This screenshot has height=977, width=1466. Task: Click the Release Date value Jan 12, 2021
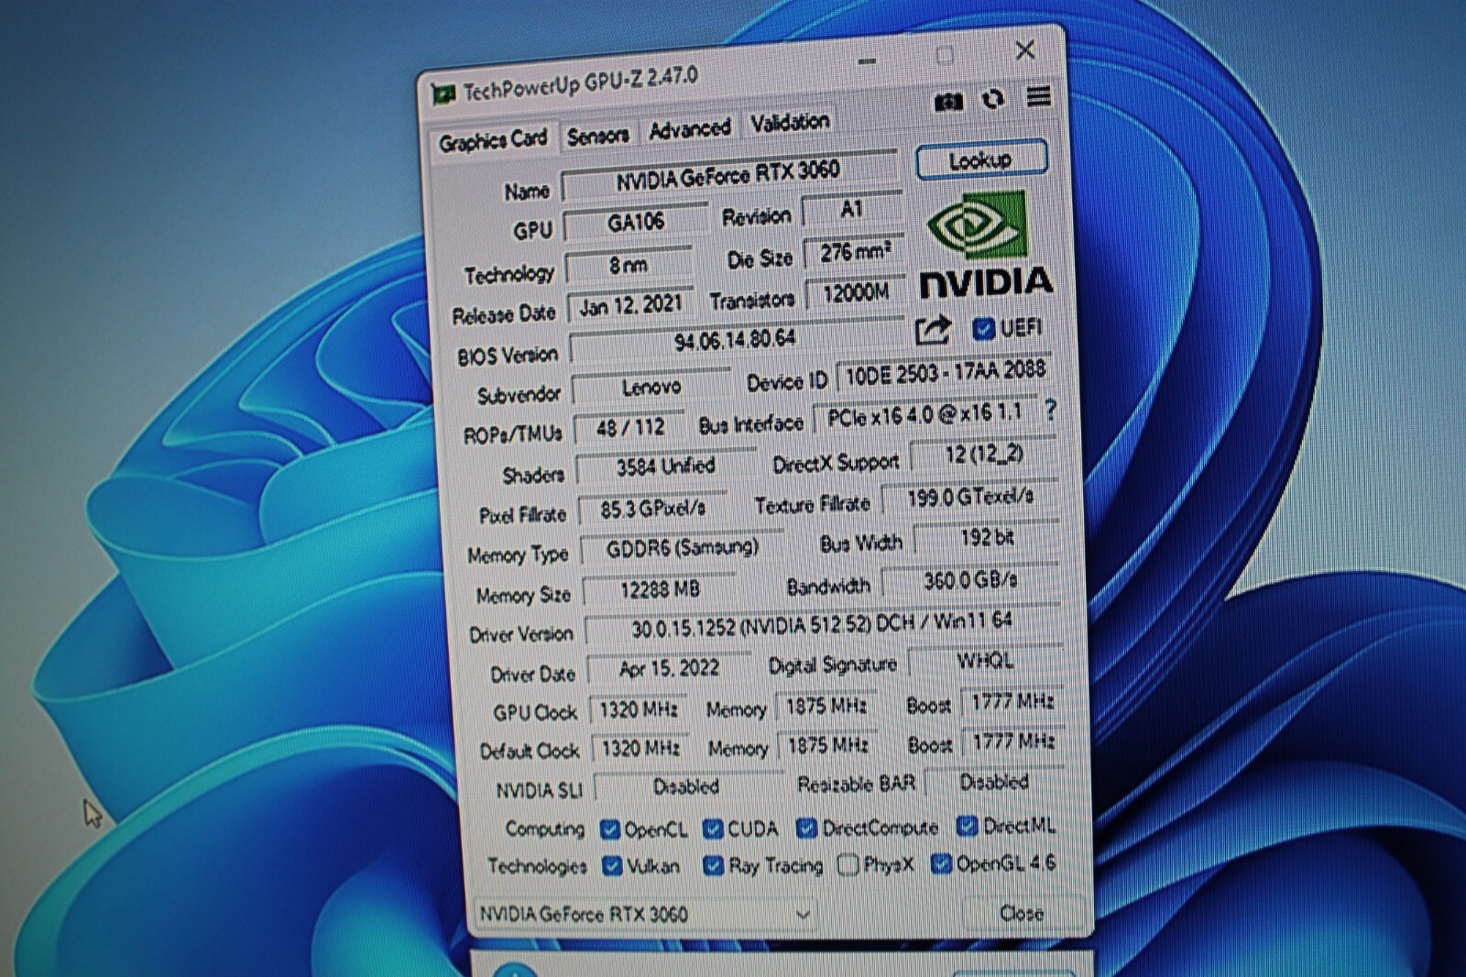pos(630,305)
